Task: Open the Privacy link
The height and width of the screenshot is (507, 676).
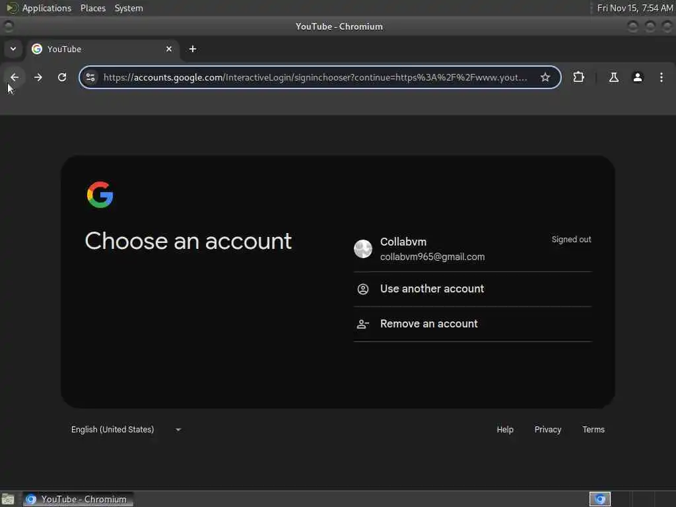Action: [x=548, y=429]
